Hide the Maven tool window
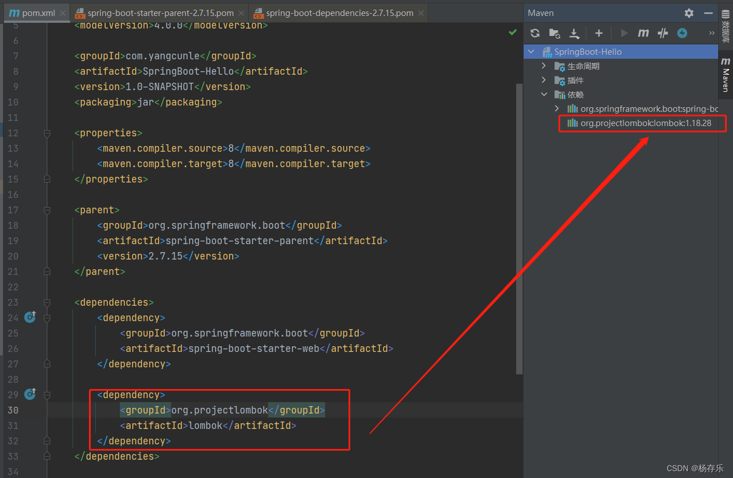Image resolution: width=733 pixels, height=478 pixels. 708,13
